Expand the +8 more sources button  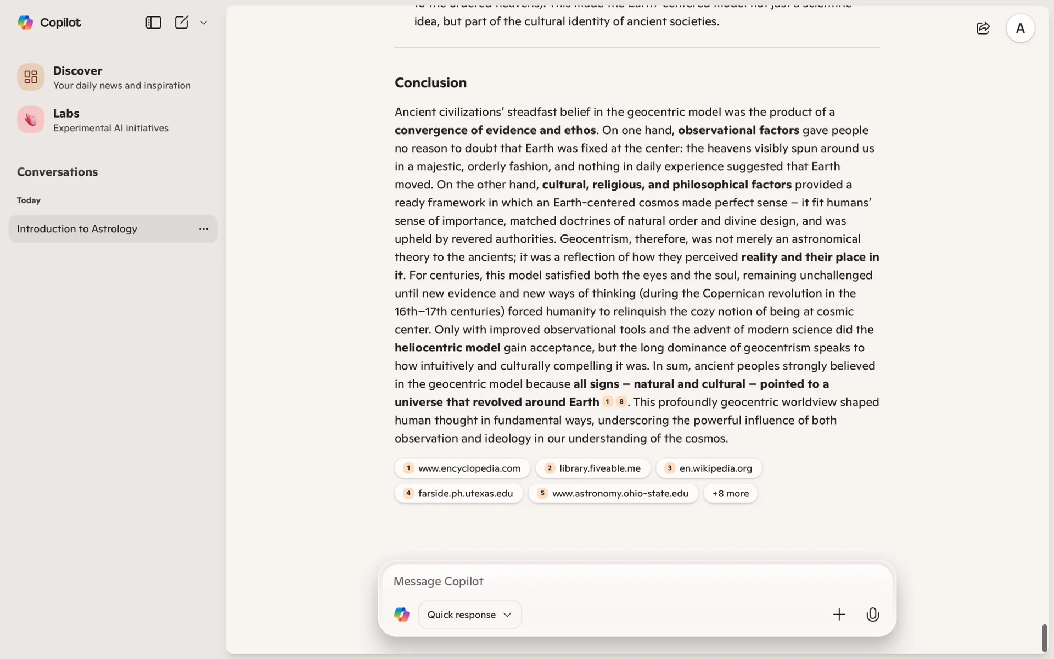[x=730, y=494]
